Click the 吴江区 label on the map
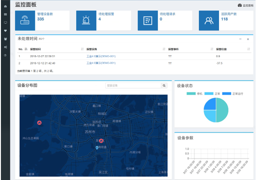Screen dimensions: 256x180 tap(103, 172)
